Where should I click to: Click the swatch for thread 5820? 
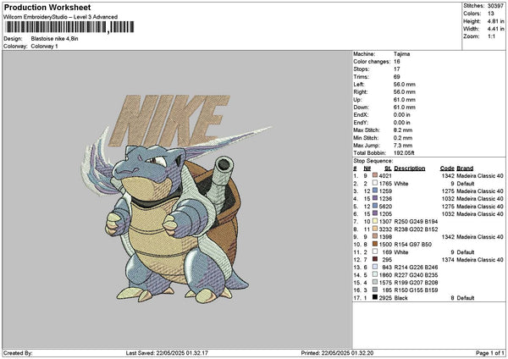[375, 206]
